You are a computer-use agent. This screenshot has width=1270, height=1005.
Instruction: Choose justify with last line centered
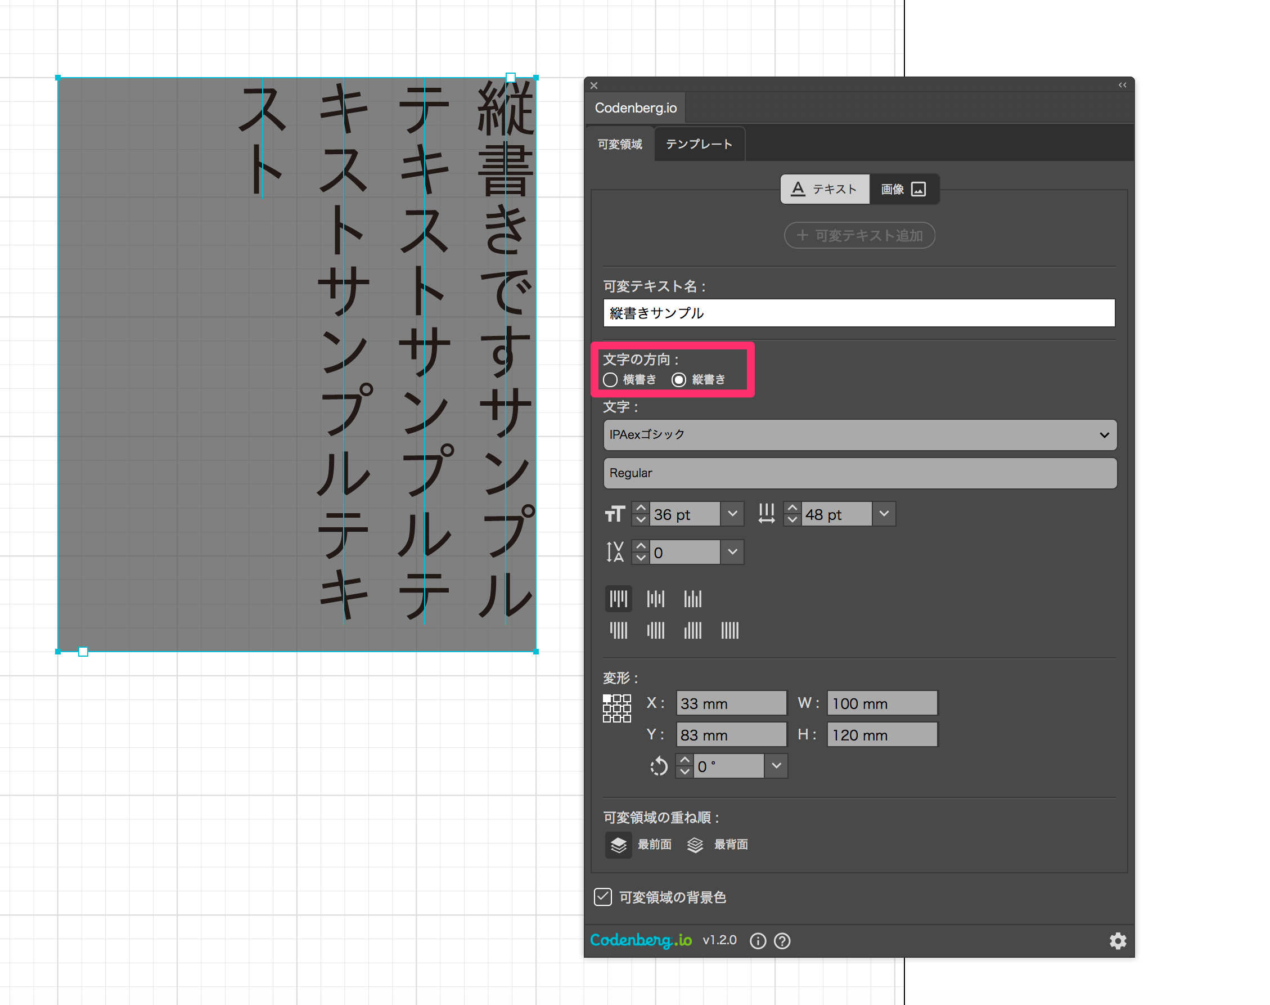(x=656, y=631)
